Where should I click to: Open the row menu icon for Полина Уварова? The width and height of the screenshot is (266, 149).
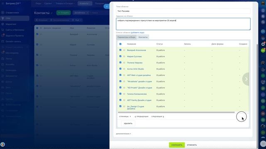(x=124, y=62)
